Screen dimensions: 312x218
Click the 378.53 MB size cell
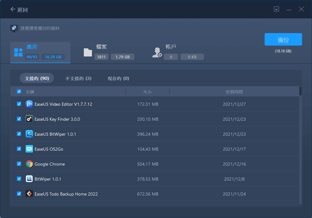tap(148, 179)
